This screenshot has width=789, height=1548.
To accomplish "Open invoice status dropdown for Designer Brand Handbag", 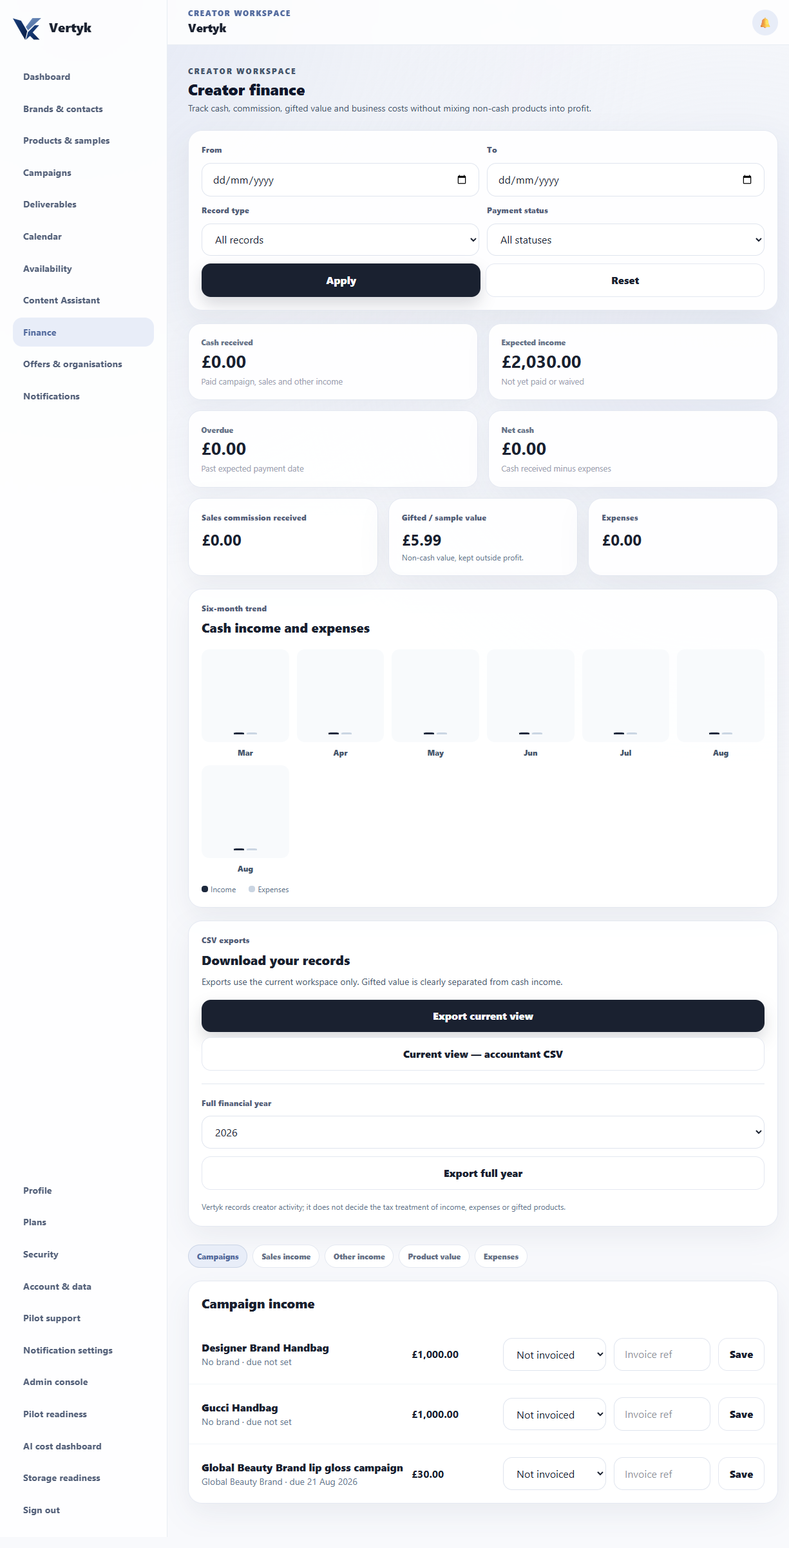I will click(x=554, y=1354).
